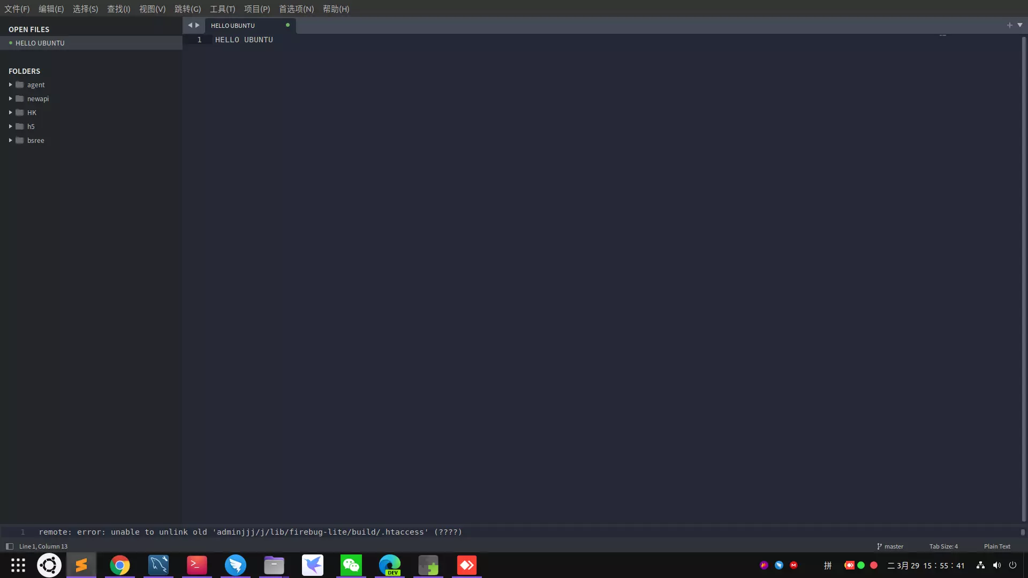The image size is (1028, 578).
Task: Open the puzzle-piece extension app in taskbar
Action: pyautogui.click(x=428, y=565)
